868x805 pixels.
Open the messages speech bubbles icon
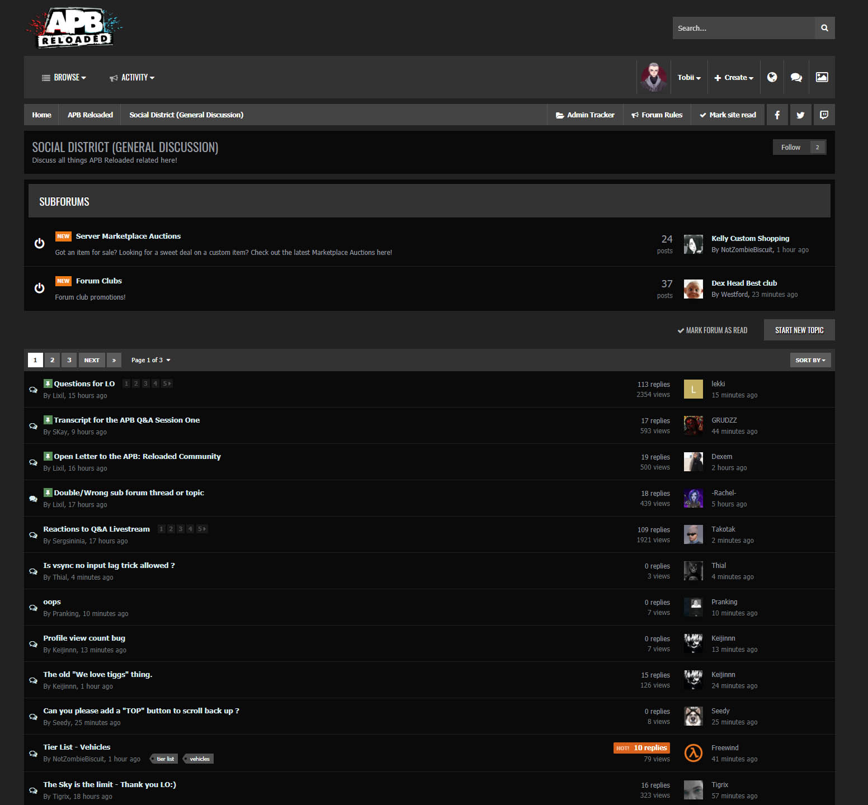[x=796, y=77]
